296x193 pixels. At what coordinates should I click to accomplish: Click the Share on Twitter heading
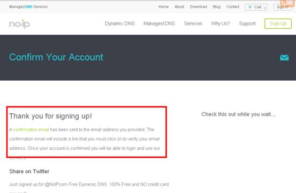(x=29, y=171)
